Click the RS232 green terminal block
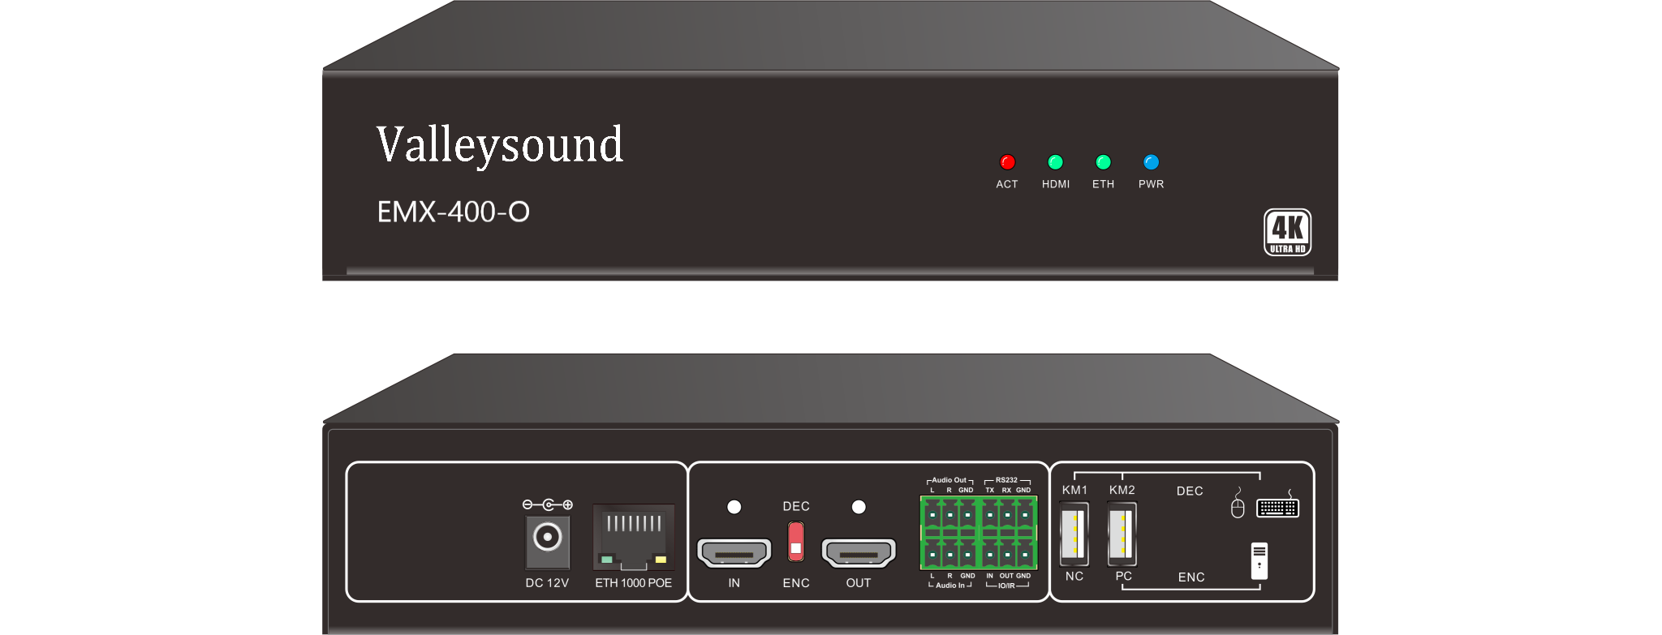Screen dimensions: 1662x635 (1008, 514)
